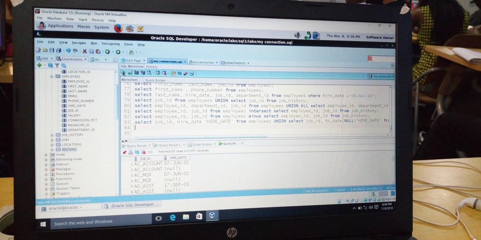The image size is (481, 240).
Task: Expand the Indexes node
Action: point(46,164)
